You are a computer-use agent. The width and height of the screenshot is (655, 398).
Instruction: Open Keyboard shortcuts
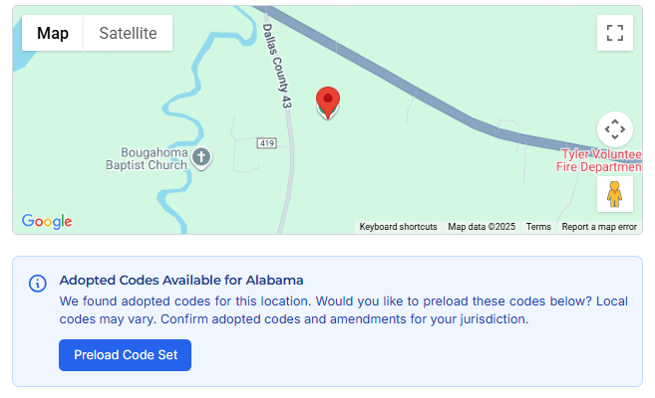tap(398, 227)
